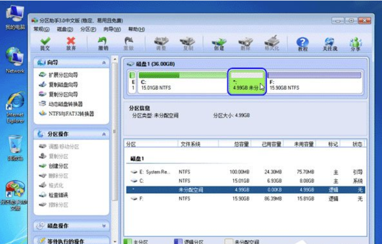The image size is (382, 244).
Task: Click the 格式化 (format) toolbar icon
Action: [x=272, y=43]
